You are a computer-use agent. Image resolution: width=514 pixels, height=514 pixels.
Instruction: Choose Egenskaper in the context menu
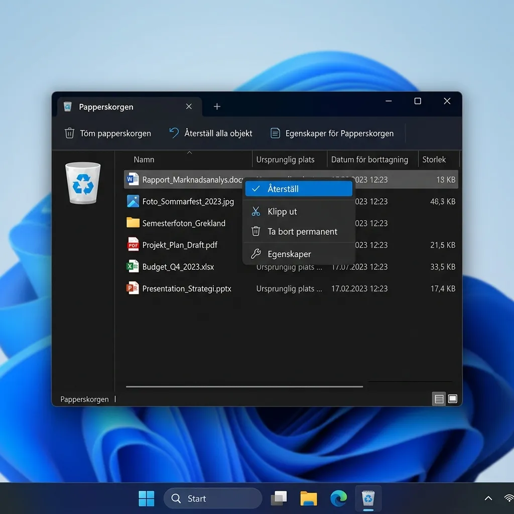point(299,253)
